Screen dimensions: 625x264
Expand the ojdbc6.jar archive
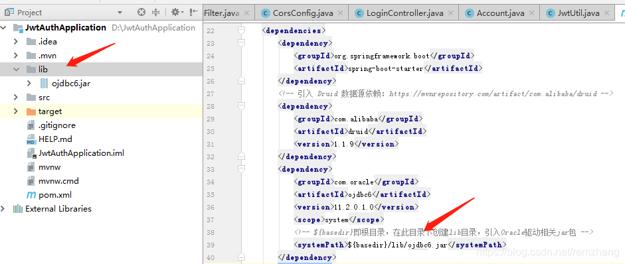[x=29, y=83]
